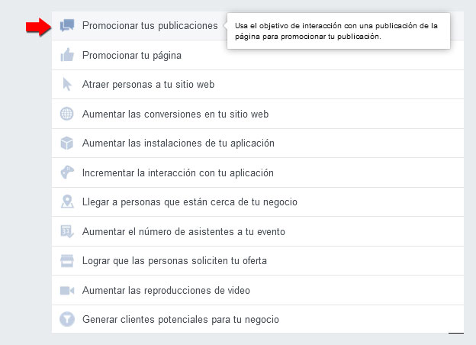Click the box icon for app installs
This screenshot has height=345, width=476.
point(67,143)
